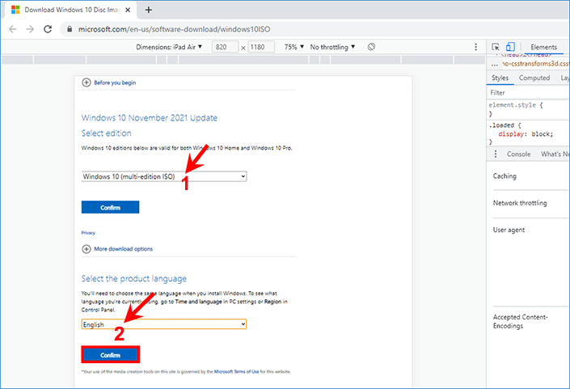The image size is (570, 389).
Task: Click the width field showing 820
Action: click(x=225, y=47)
